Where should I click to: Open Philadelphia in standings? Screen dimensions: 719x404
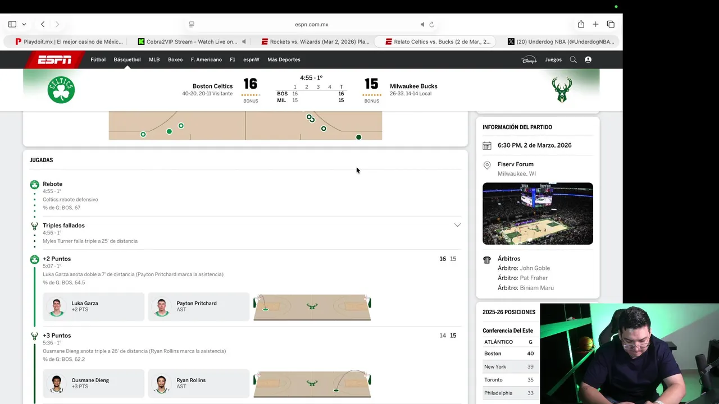point(498,393)
